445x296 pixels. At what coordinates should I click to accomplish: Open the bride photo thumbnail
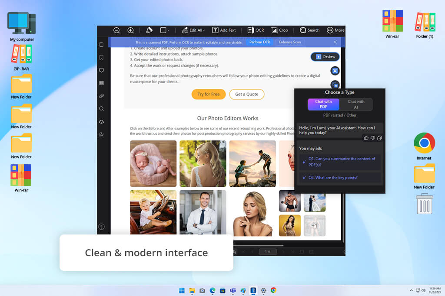point(203,163)
